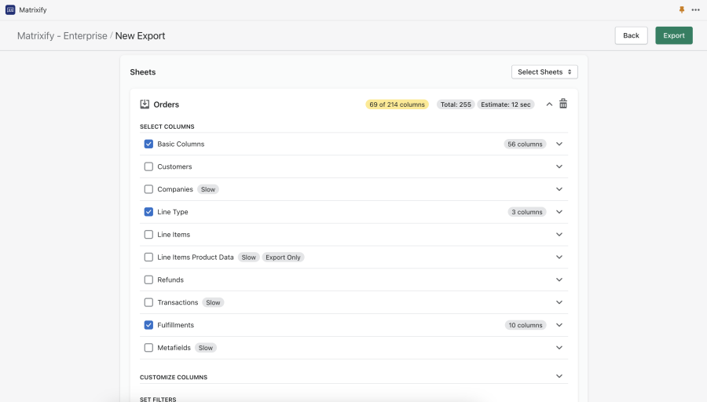Open the Select Sheets dropdown
The width and height of the screenshot is (707, 402).
pos(544,72)
